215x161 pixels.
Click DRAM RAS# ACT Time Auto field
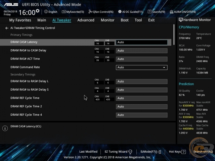coord(142,59)
